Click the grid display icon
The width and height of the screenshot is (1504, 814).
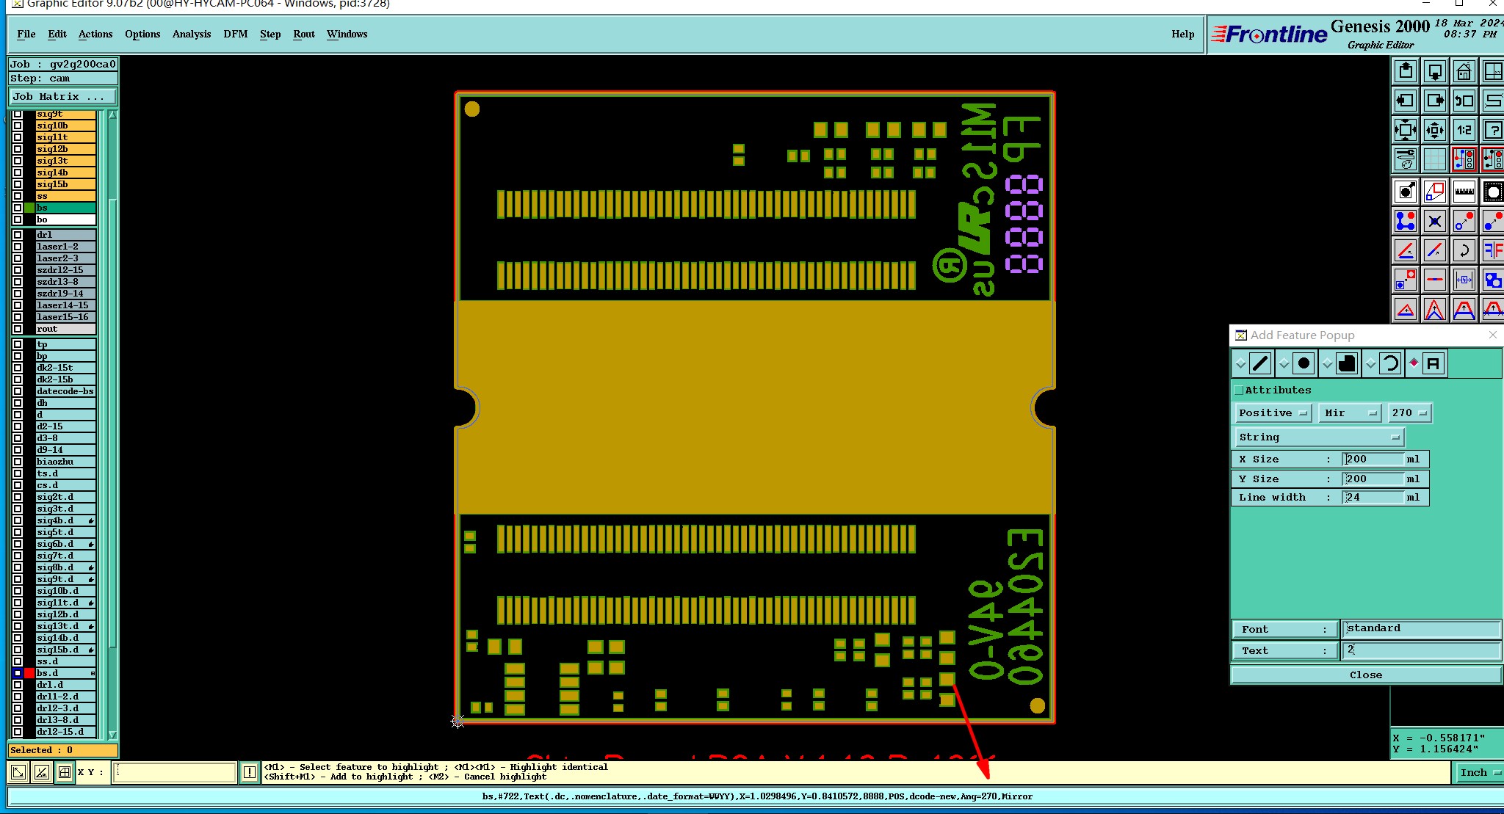1434,159
